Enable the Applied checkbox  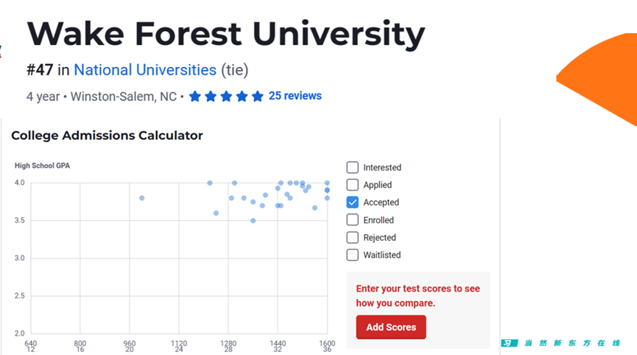pyautogui.click(x=352, y=185)
